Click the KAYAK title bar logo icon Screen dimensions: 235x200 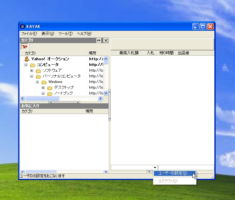click(x=23, y=26)
